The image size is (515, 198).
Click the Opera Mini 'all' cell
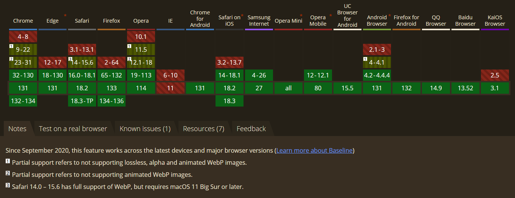point(289,88)
